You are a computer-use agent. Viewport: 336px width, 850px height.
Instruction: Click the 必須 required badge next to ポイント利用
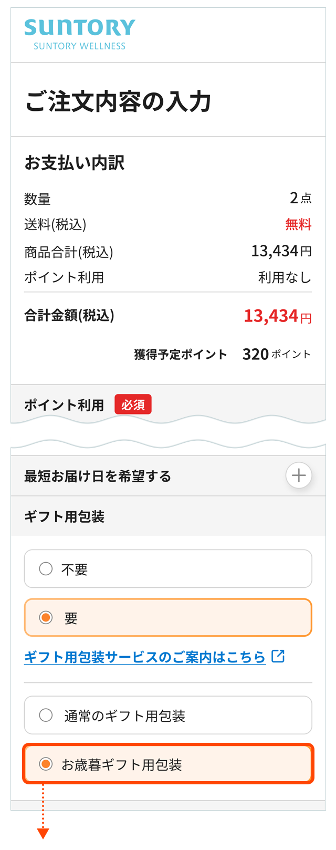(x=133, y=405)
